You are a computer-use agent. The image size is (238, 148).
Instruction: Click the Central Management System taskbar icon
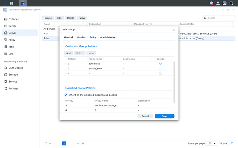[x=23, y=3]
